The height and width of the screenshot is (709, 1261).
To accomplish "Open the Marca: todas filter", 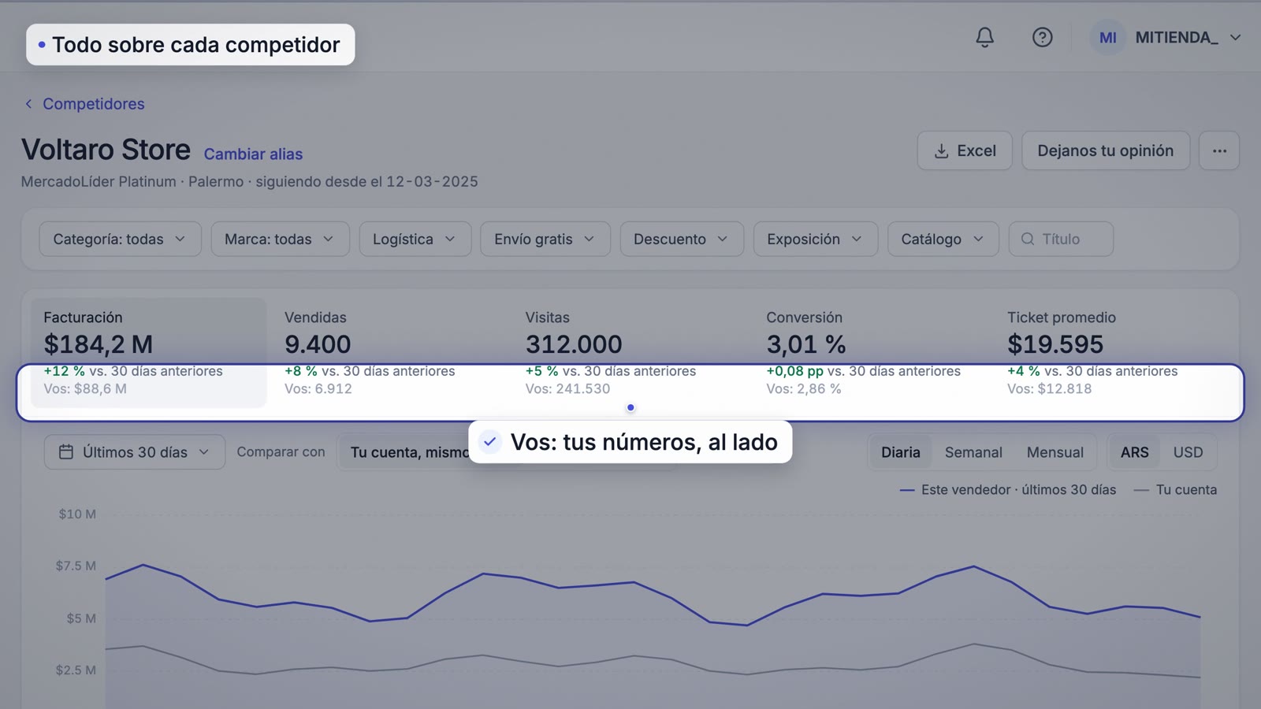I will coord(280,239).
